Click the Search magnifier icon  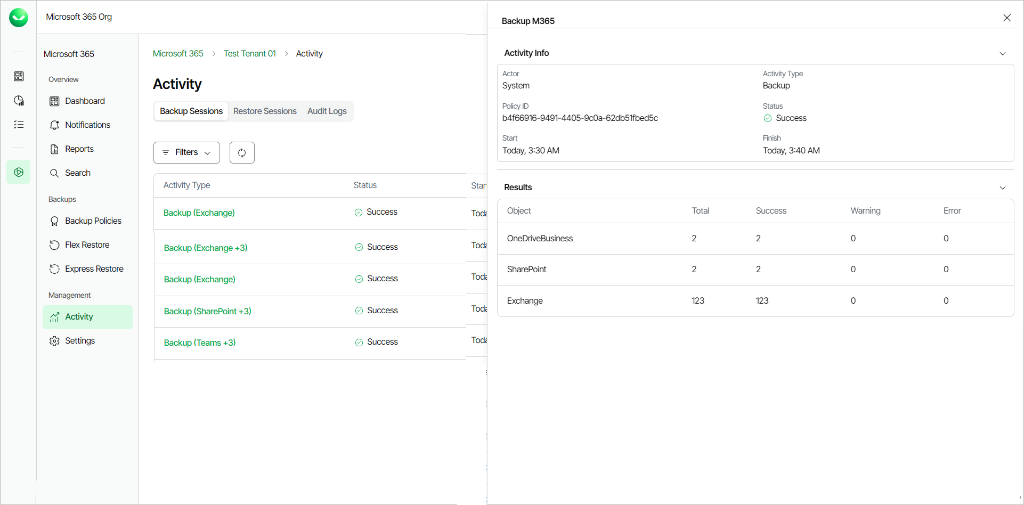click(54, 173)
